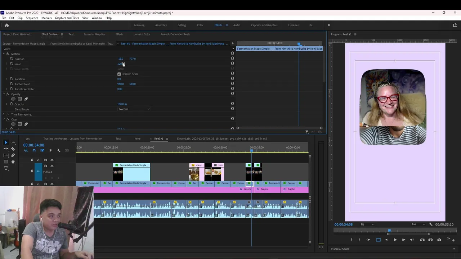Select the kom clip thumbnail on V4
This screenshot has width=461, height=259.
pyautogui.click(x=218, y=172)
